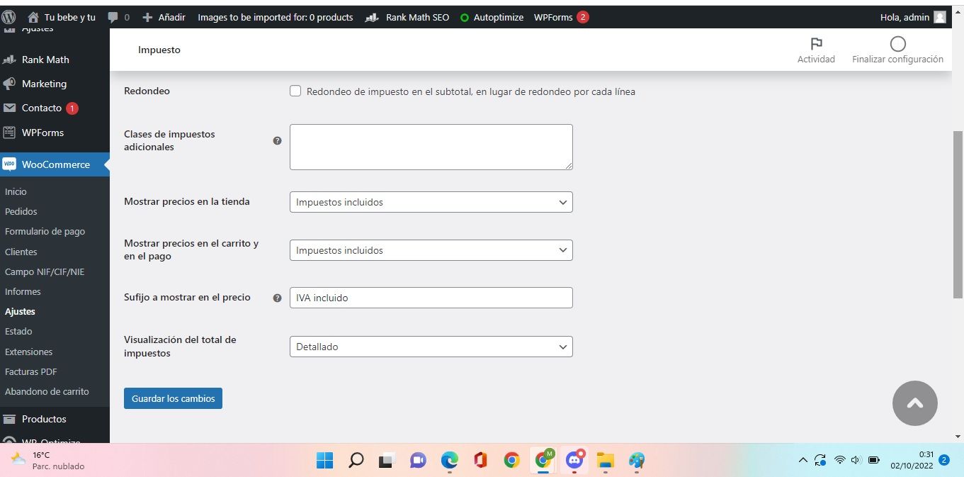This screenshot has height=477, width=964.
Task: Click help icon for Clases de impuestos
Action: click(277, 140)
